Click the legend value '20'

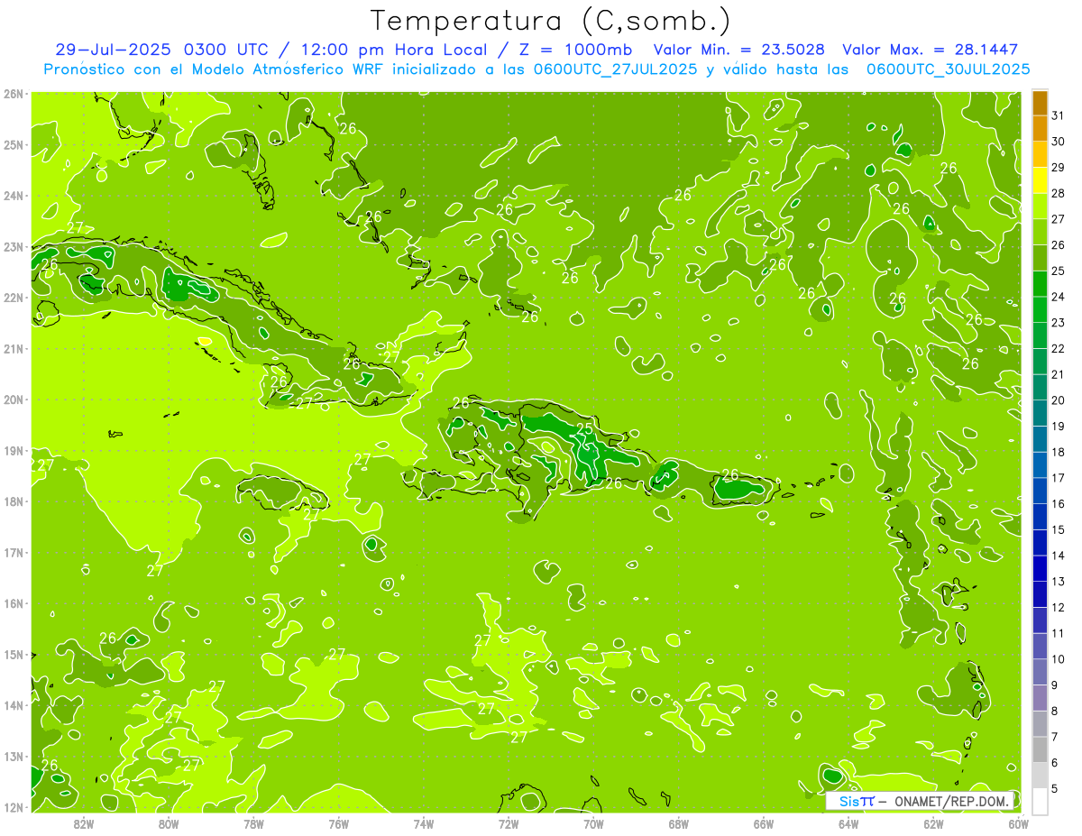click(x=1058, y=400)
